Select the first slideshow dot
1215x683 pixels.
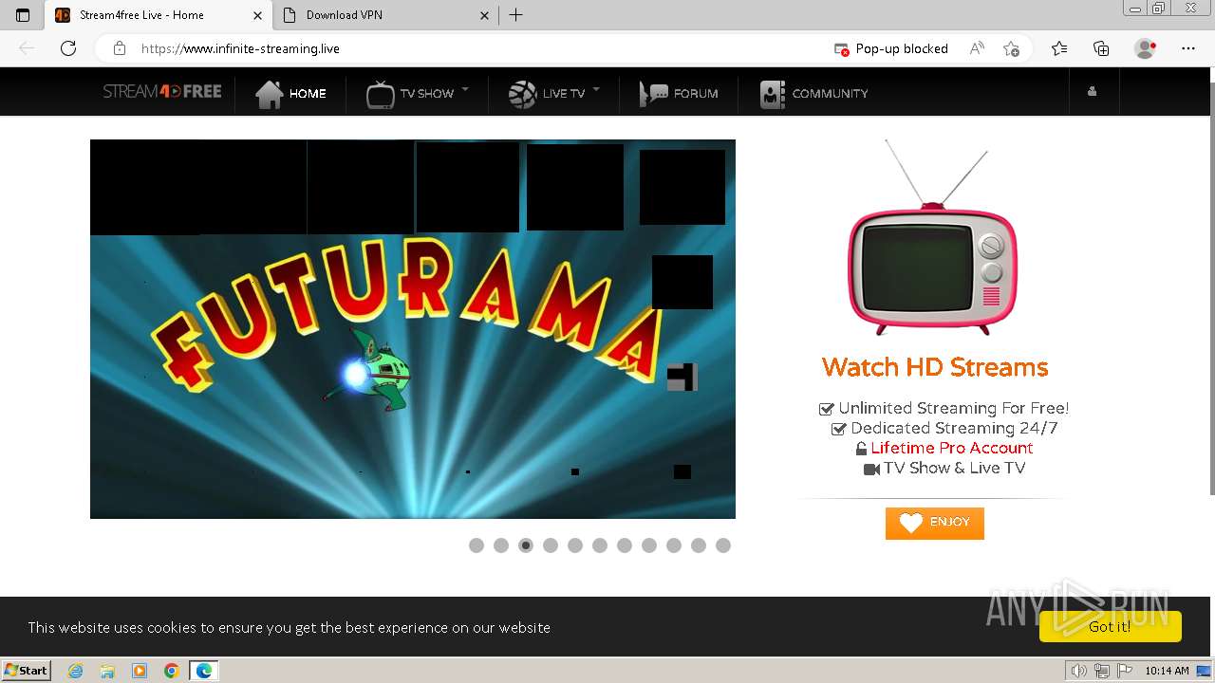point(477,545)
